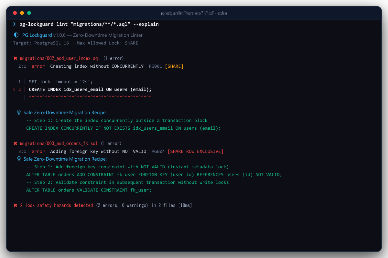
Task: Click the red close window button
Action: [15, 13]
